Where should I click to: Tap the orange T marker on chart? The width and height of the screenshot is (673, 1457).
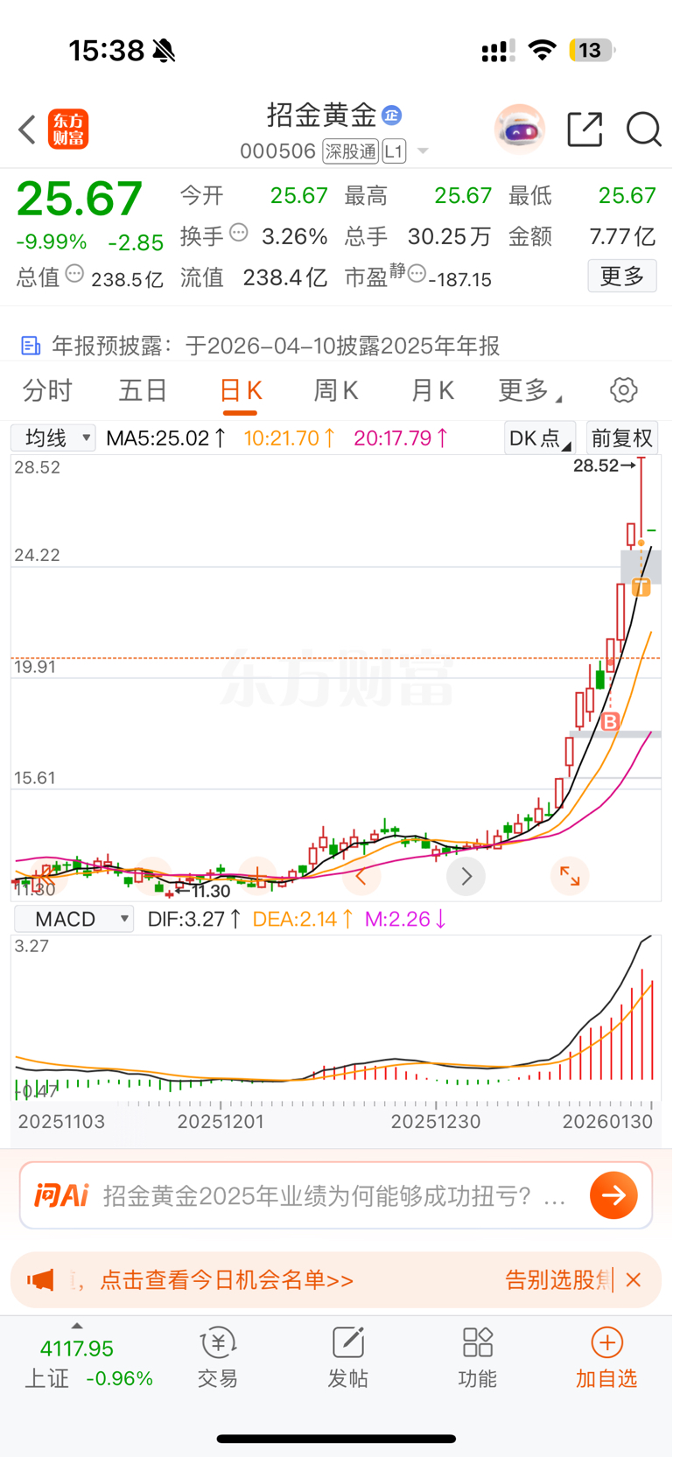[641, 586]
